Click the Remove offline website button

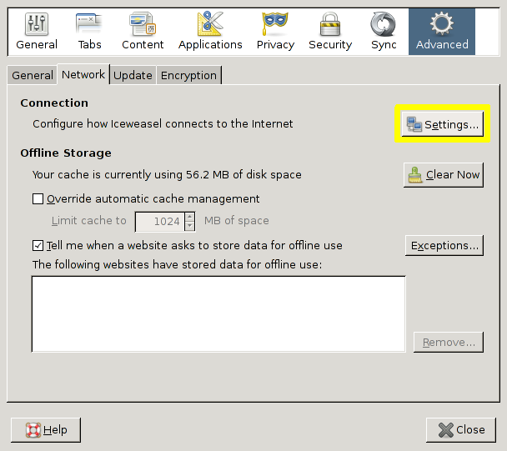(x=449, y=342)
